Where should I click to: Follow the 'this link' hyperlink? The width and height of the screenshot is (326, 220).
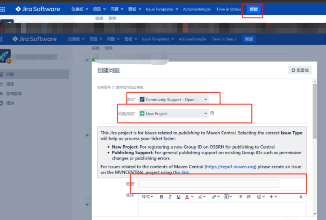181,172
